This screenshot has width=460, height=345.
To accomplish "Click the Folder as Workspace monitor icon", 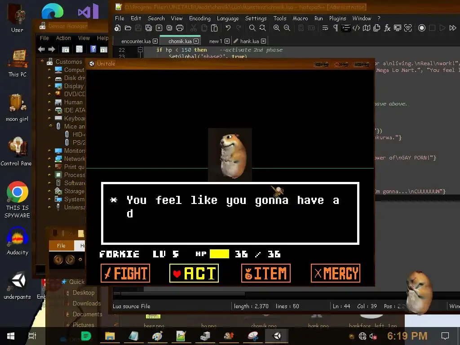I will click(398, 28).
